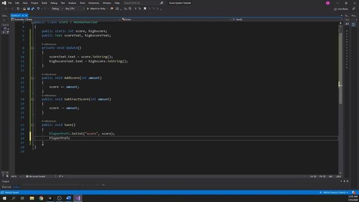Click the Task View taskbar icon

22,198
